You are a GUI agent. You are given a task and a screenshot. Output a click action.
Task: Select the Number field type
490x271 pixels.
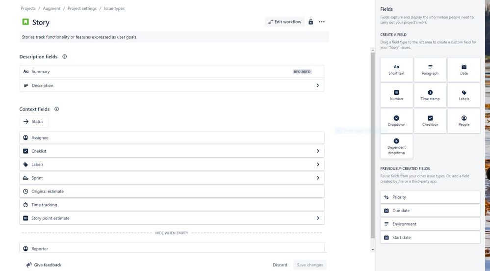(x=396, y=95)
